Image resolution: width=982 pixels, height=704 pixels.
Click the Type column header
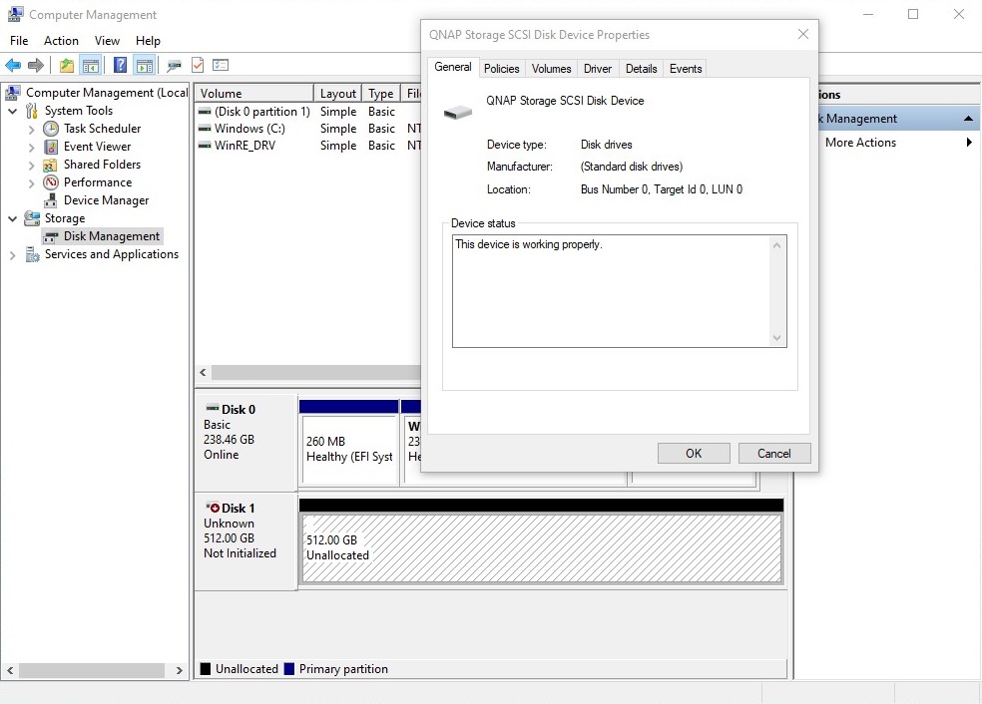[381, 94]
